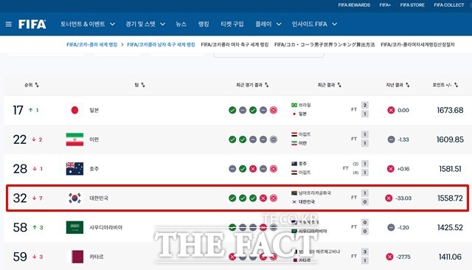Open FIFA+ link
The image size is (472, 270).
coord(385,5)
